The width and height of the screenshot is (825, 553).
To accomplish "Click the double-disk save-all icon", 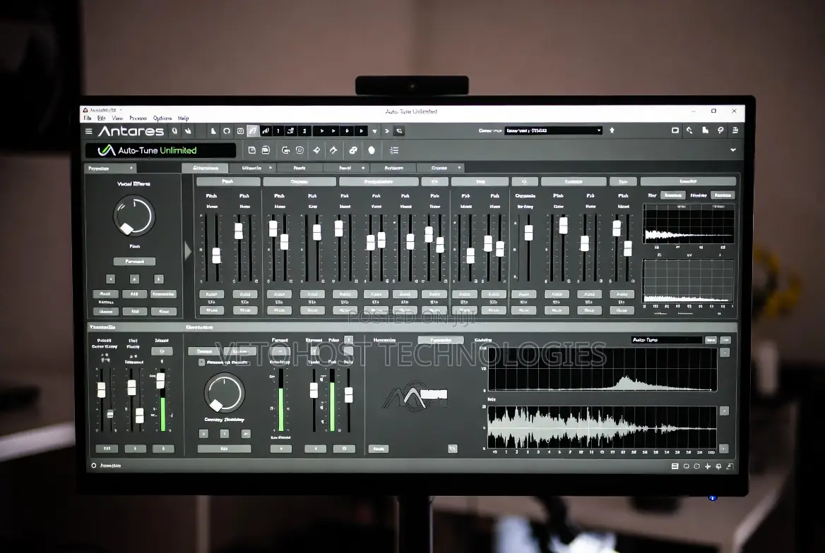I will [x=266, y=150].
